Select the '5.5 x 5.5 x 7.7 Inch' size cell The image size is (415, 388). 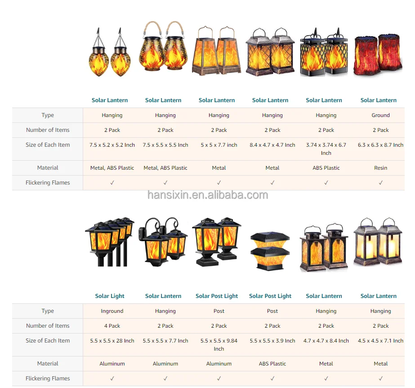coord(165,341)
